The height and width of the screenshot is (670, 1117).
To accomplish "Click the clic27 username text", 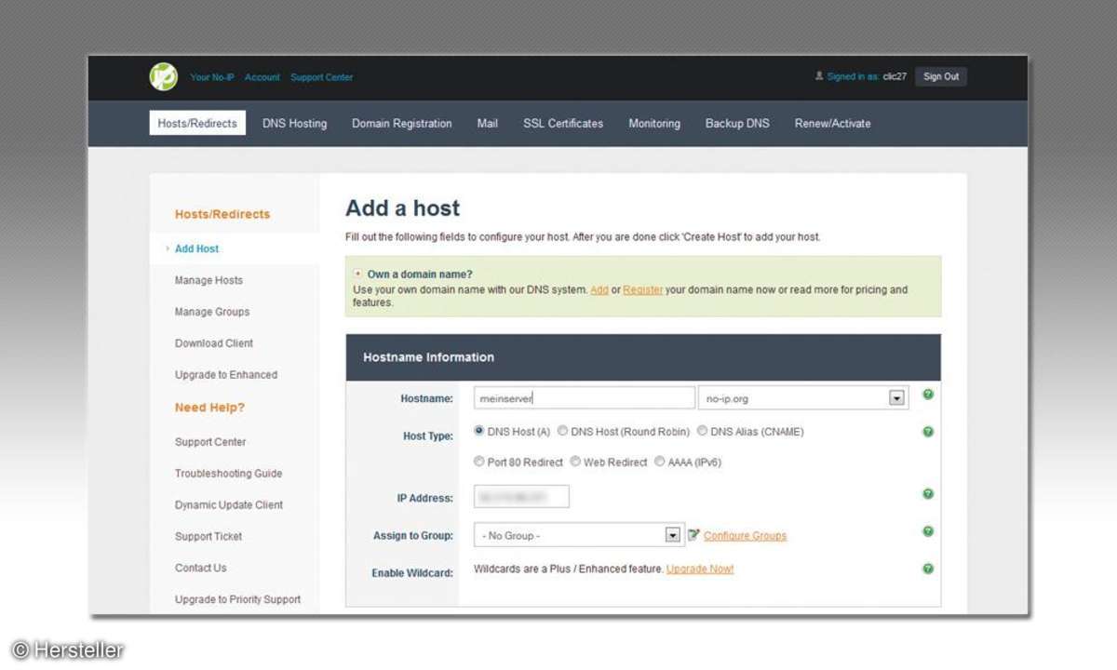I will pos(895,77).
